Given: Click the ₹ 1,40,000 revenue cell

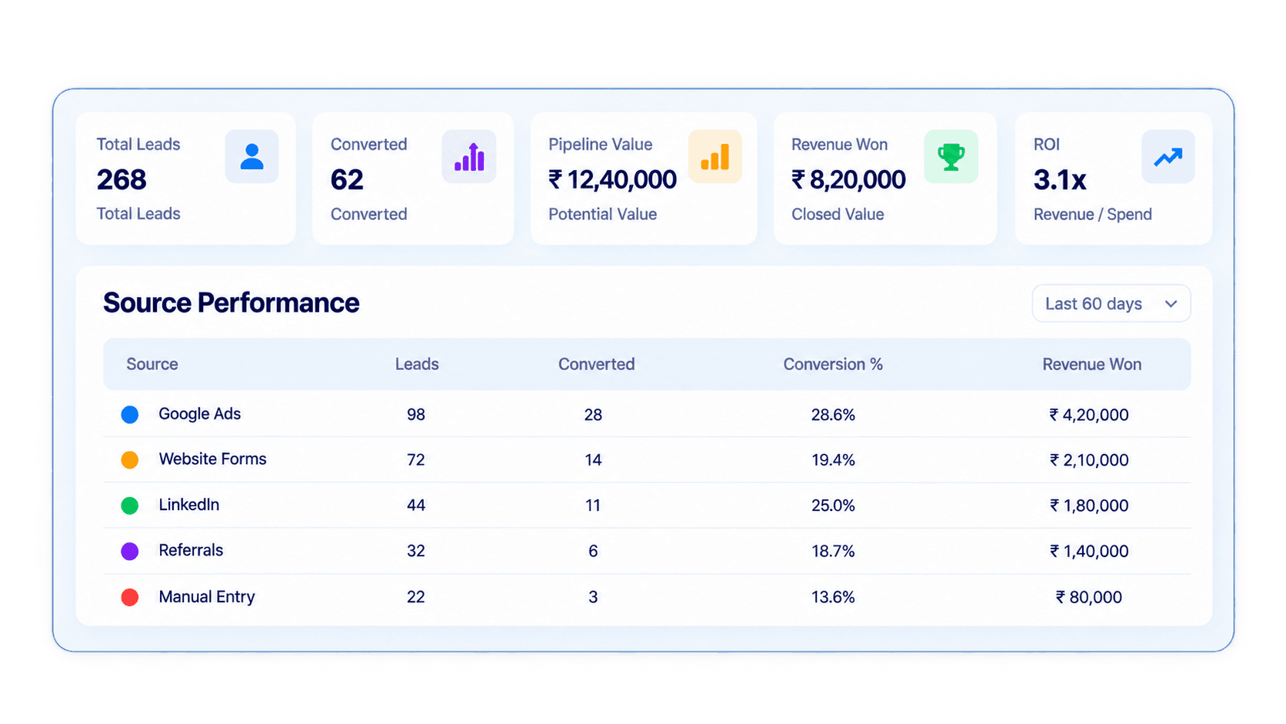Looking at the screenshot, I should 1089,551.
